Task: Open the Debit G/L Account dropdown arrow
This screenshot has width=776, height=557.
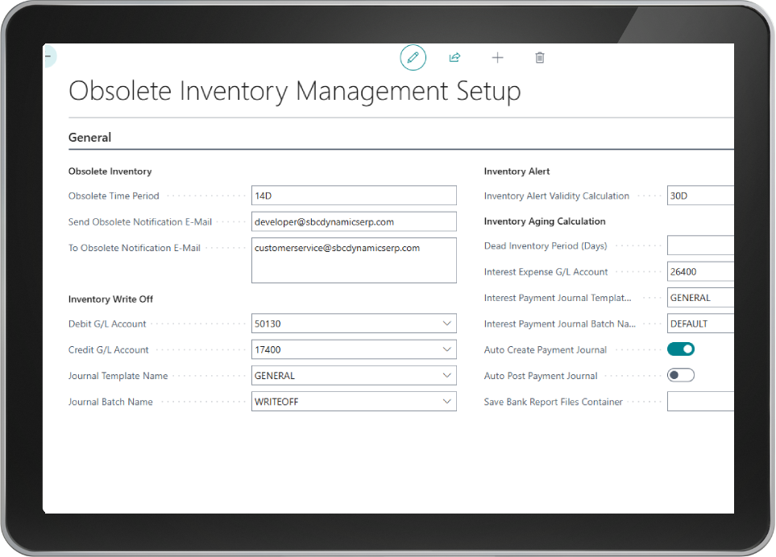Action: [447, 324]
